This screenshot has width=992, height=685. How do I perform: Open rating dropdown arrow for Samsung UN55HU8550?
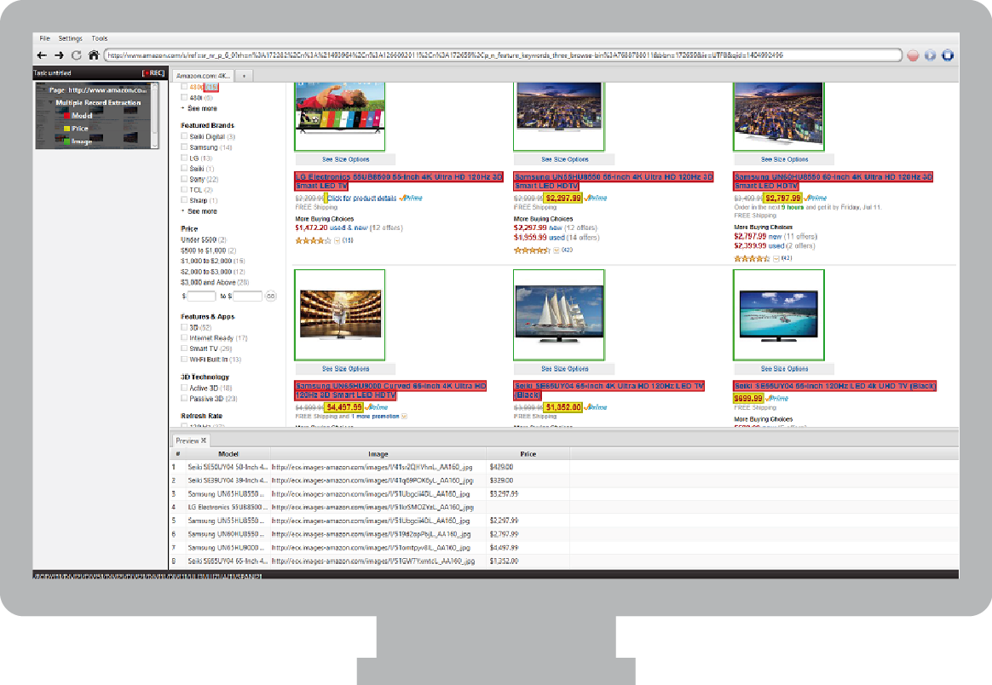point(557,250)
